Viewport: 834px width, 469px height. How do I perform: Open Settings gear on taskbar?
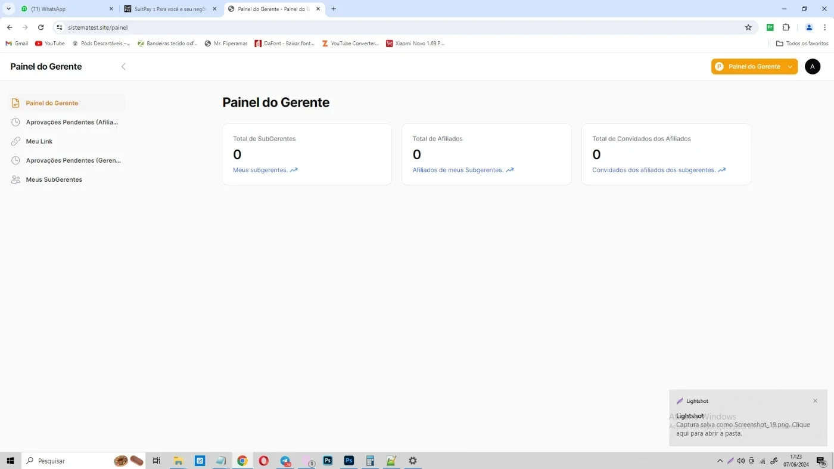click(413, 461)
